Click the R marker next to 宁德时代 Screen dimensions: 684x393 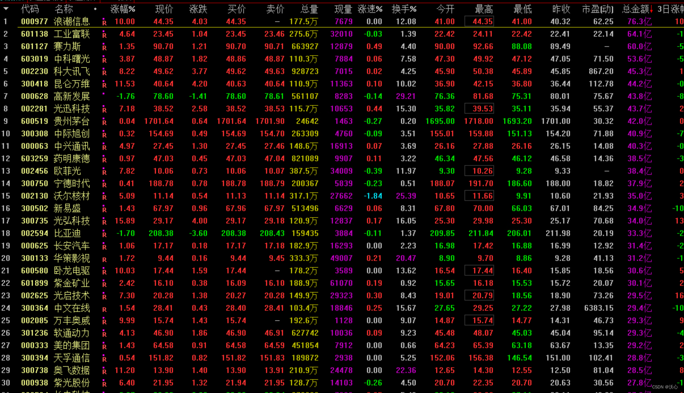point(104,185)
